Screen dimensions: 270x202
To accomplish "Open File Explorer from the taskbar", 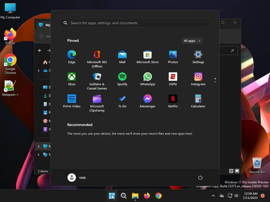I will click(135, 196).
